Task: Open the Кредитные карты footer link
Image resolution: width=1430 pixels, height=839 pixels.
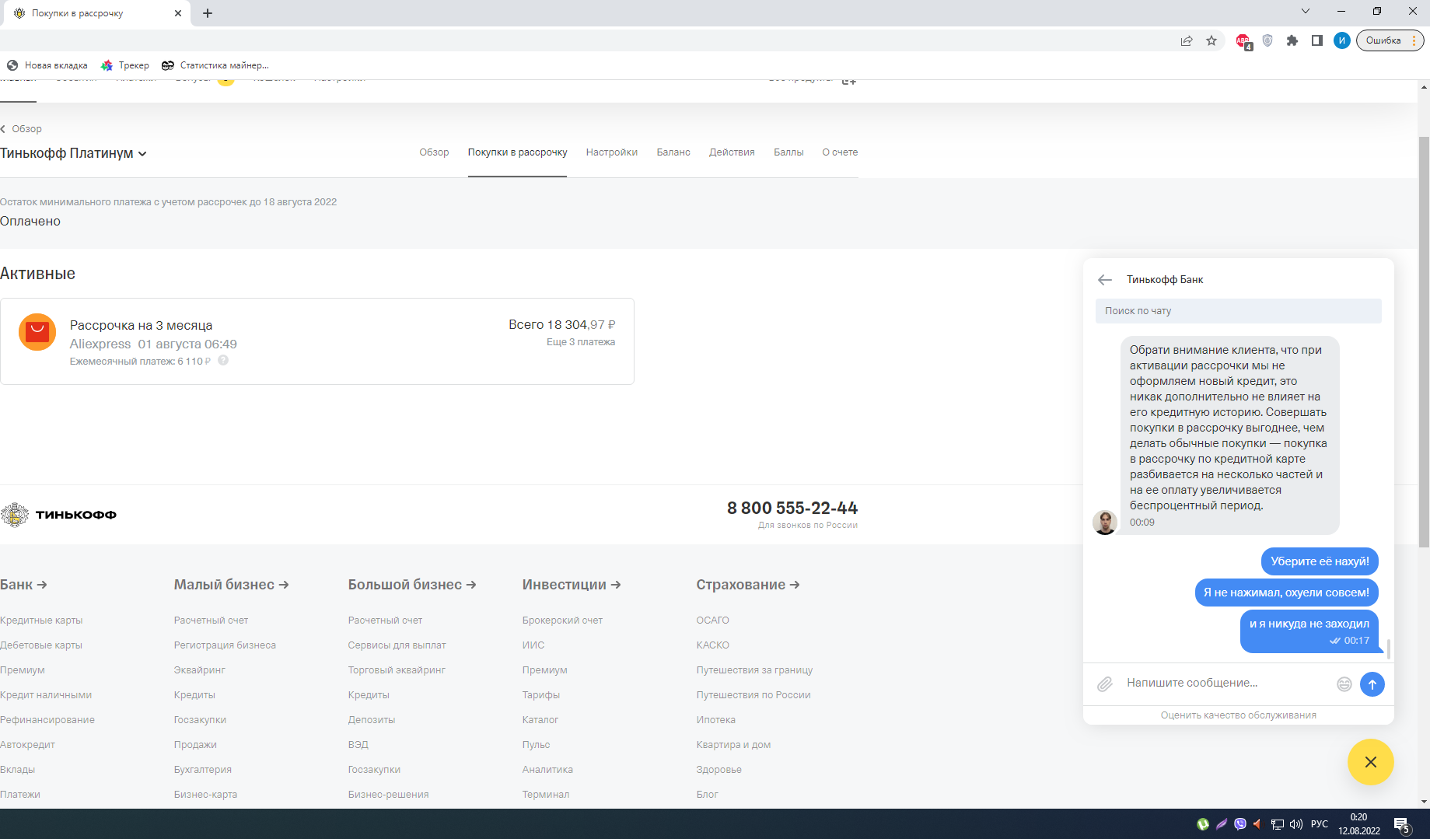Action: point(41,621)
